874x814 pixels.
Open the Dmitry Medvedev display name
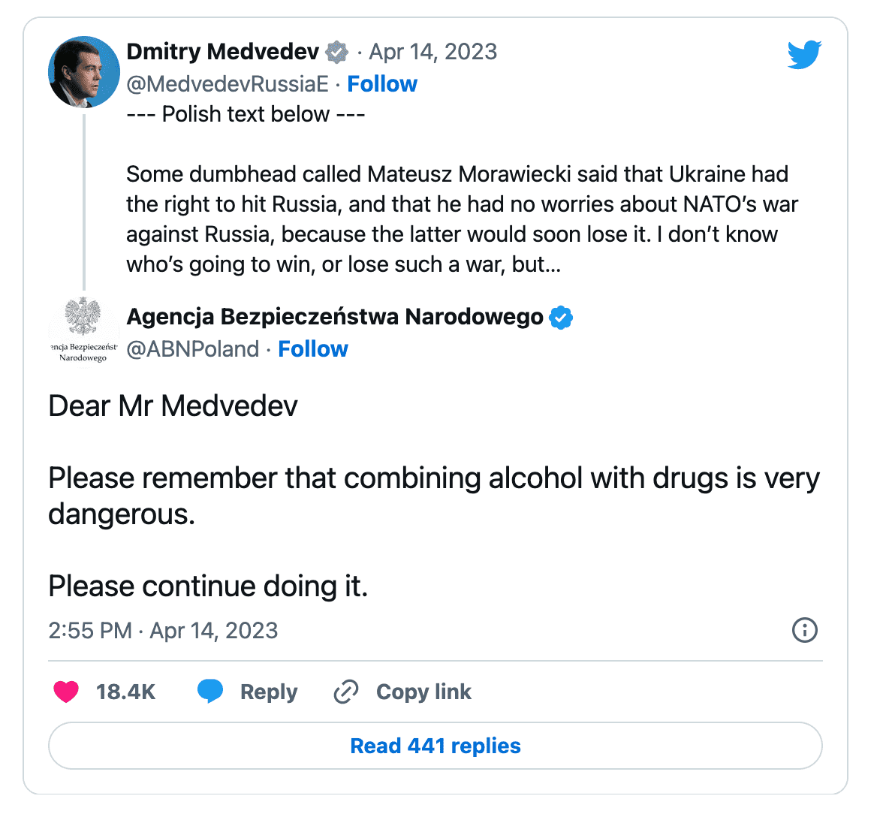(223, 52)
